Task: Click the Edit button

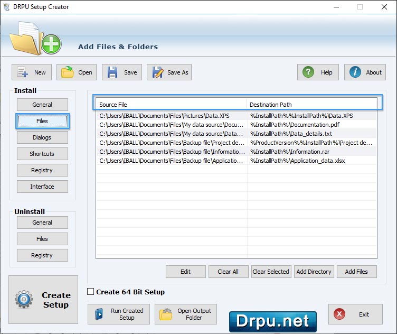Action: coord(186,272)
